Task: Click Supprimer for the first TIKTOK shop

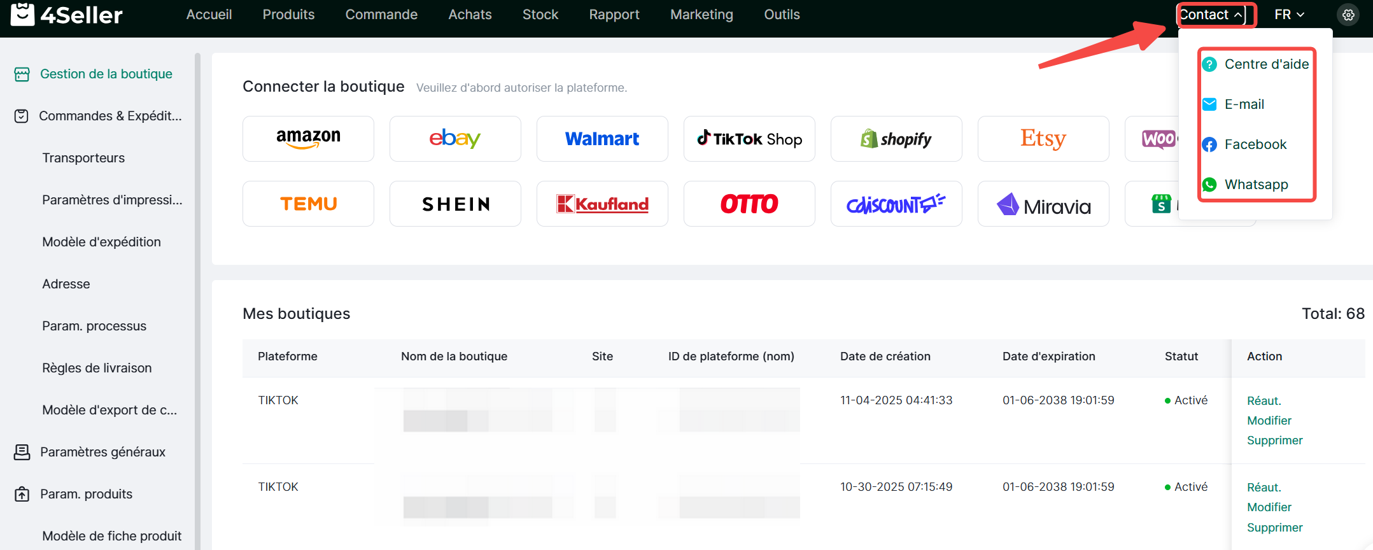Action: pyautogui.click(x=1274, y=441)
